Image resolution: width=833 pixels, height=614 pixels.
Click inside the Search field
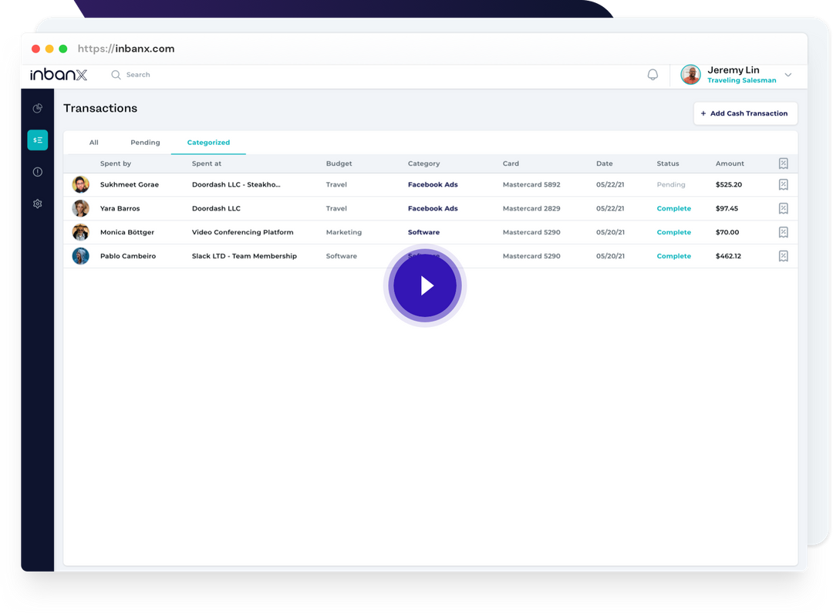(139, 74)
